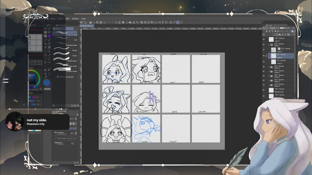Select the Balloon tool
The width and height of the screenshot is (312, 175).
click(x=49, y=74)
